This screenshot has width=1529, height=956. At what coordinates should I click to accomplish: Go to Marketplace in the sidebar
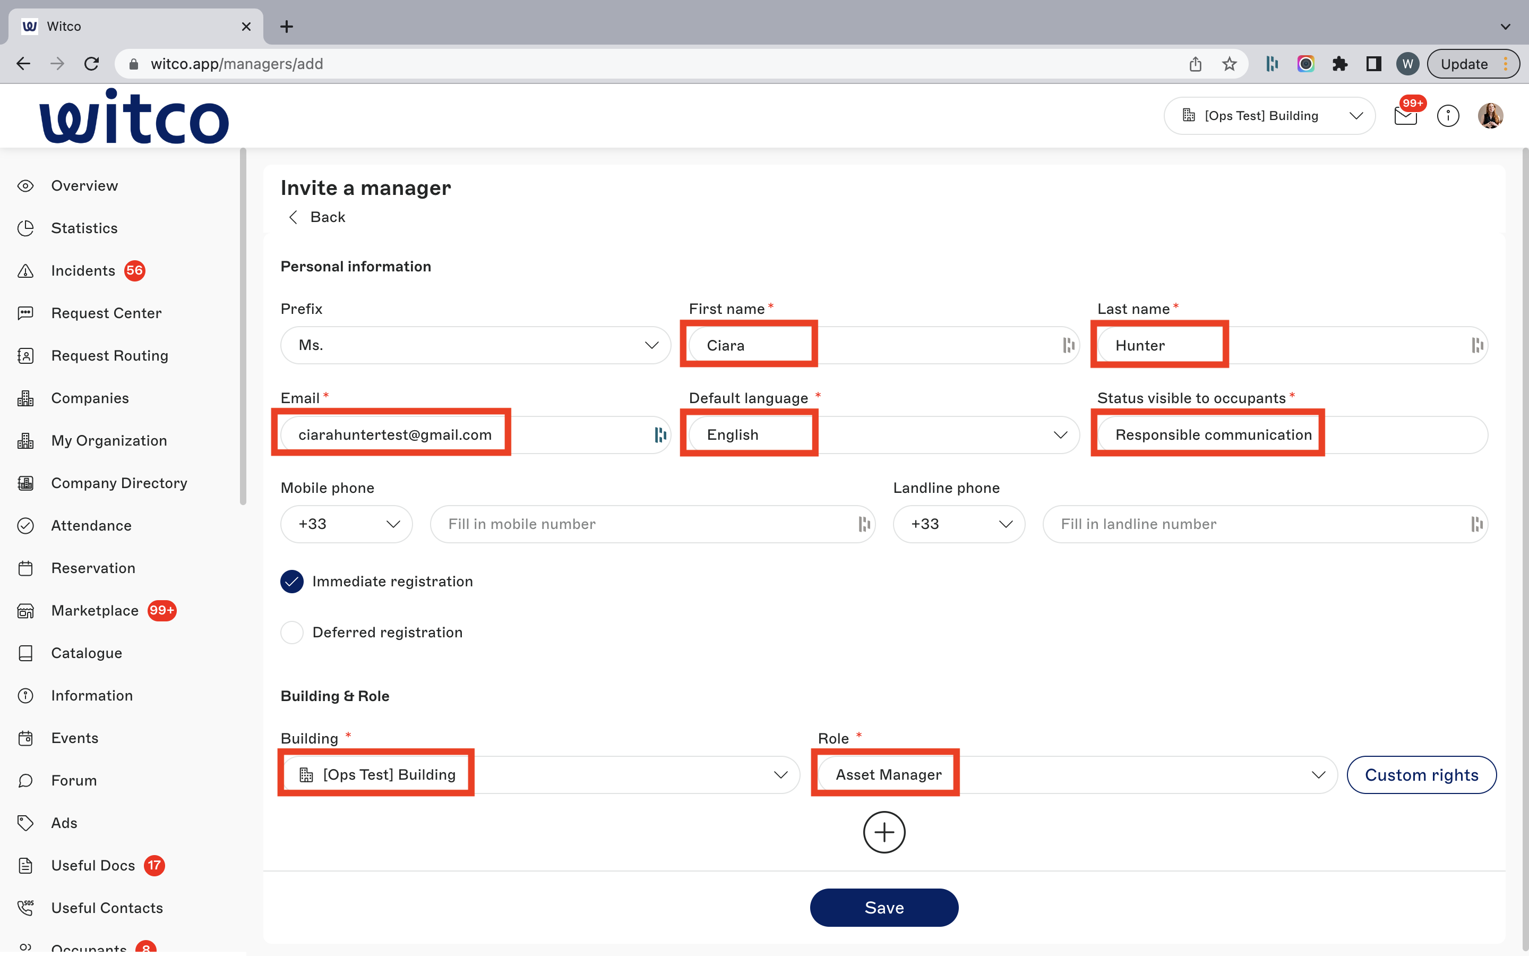pyautogui.click(x=95, y=611)
